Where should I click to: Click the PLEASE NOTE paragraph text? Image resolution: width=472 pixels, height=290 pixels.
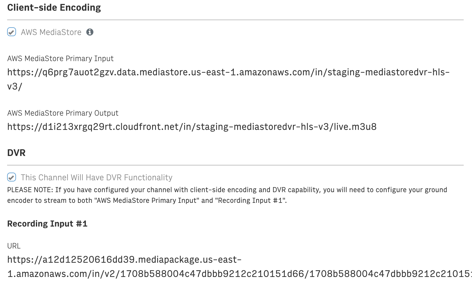pyautogui.click(x=227, y=195)
